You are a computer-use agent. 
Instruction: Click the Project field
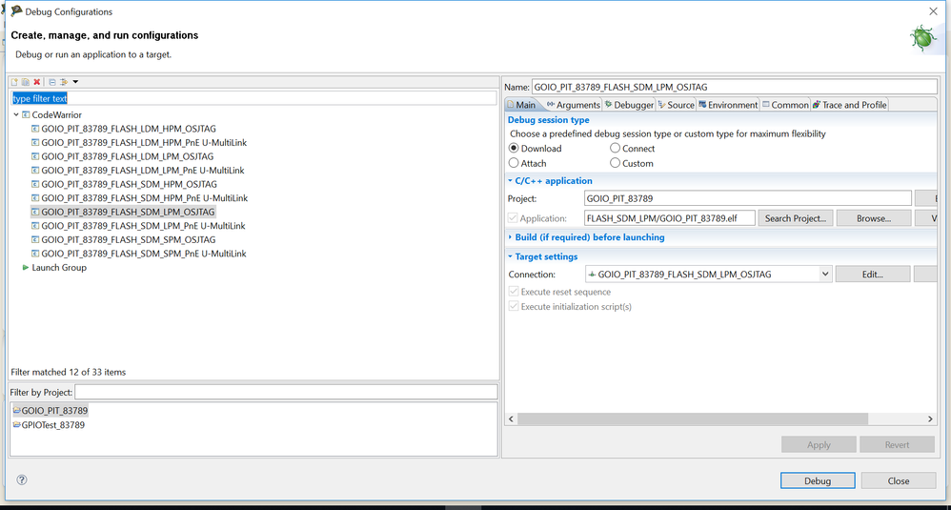tap(748, 198)
